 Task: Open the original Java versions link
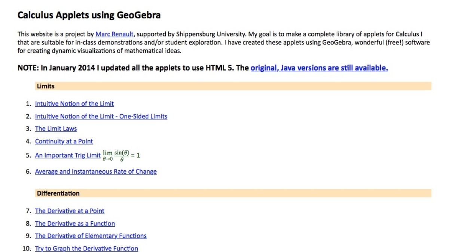[x=319, y=68]
